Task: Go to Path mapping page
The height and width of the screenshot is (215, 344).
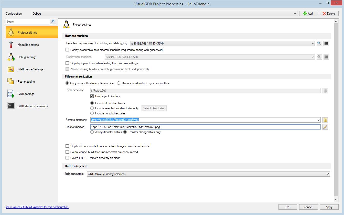Action: coord(32,82)
